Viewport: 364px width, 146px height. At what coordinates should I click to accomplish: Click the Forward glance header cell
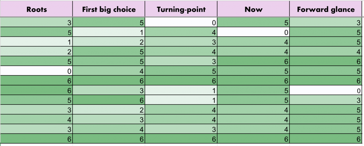coord(326,9)
